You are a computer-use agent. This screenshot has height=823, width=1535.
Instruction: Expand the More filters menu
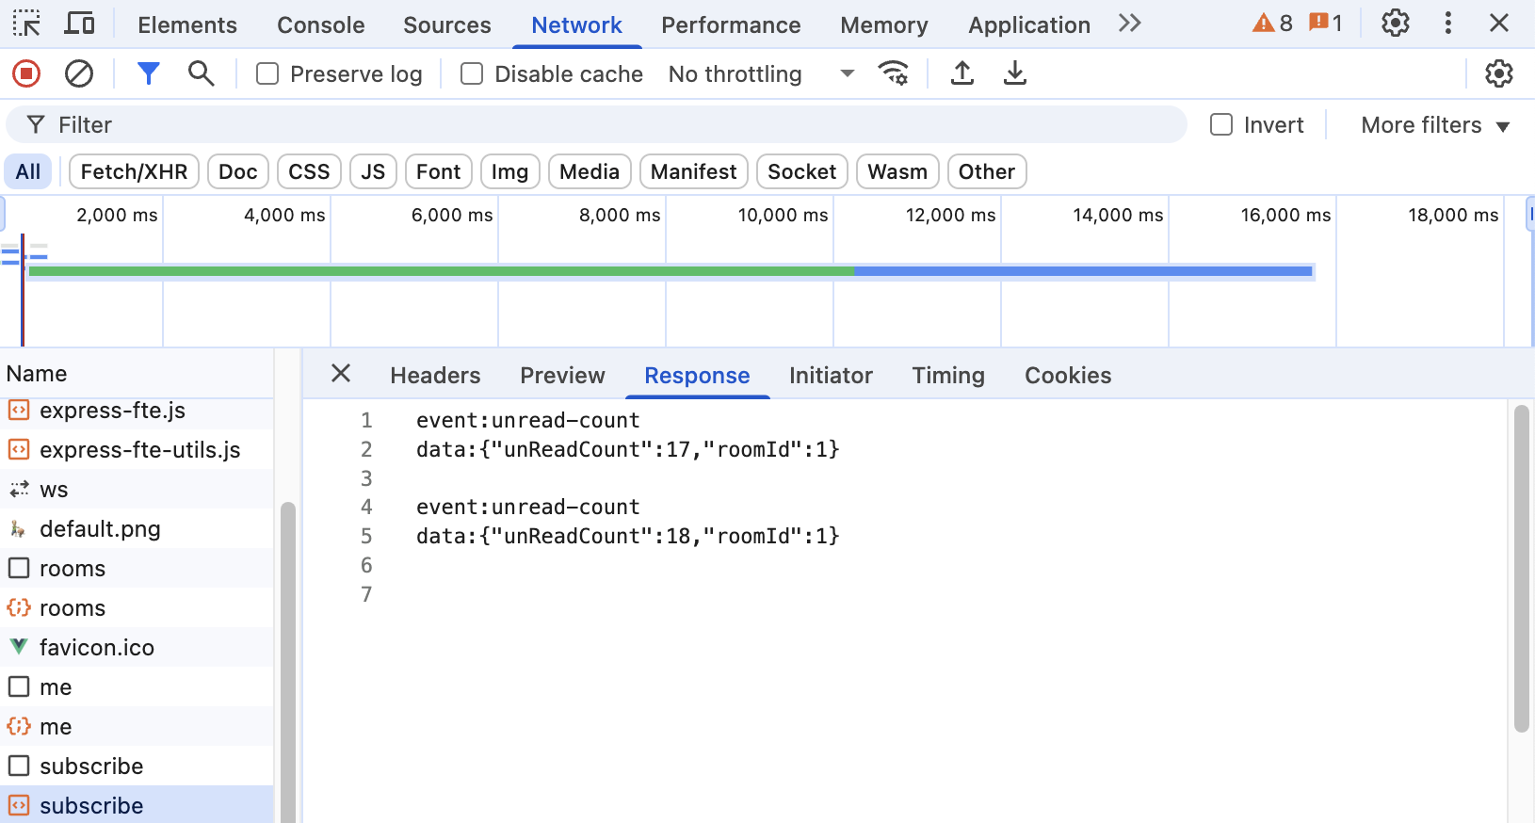point(1434,125)
